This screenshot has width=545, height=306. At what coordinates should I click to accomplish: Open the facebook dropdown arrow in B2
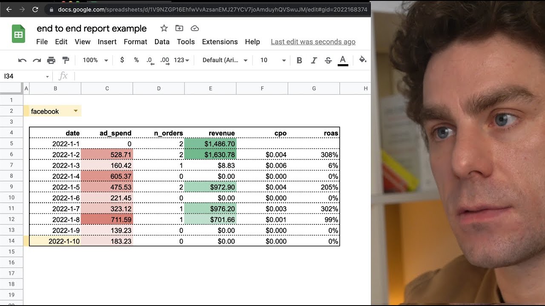click(x=75, y=111)
